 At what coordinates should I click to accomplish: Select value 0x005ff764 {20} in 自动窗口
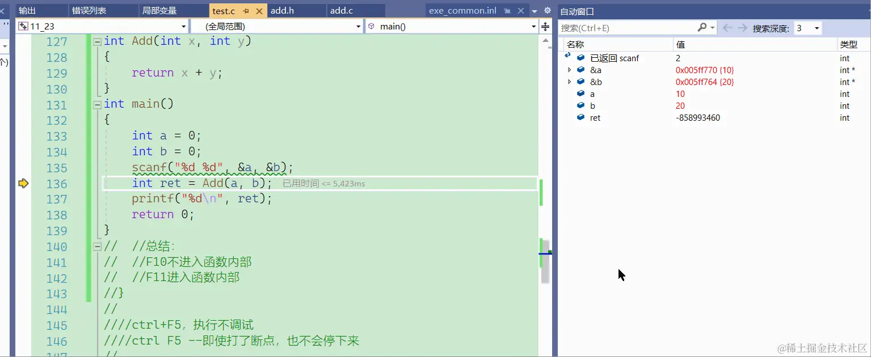(705, 82)
